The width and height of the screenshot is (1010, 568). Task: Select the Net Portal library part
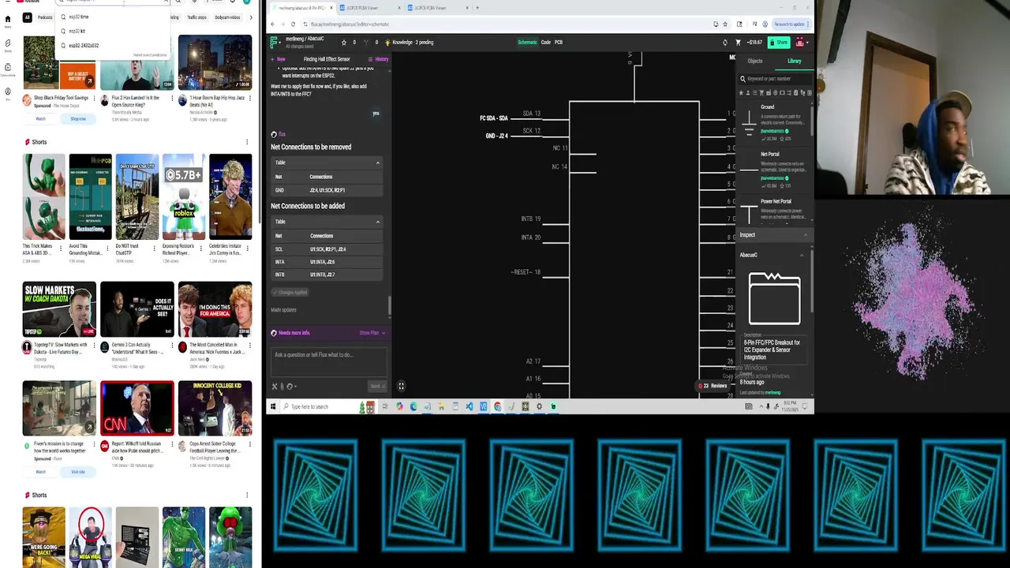pyautogui.click(x=776, y=170)
